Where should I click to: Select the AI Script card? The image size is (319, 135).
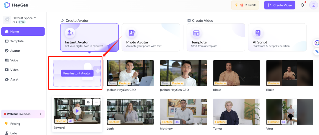(277, 37)
